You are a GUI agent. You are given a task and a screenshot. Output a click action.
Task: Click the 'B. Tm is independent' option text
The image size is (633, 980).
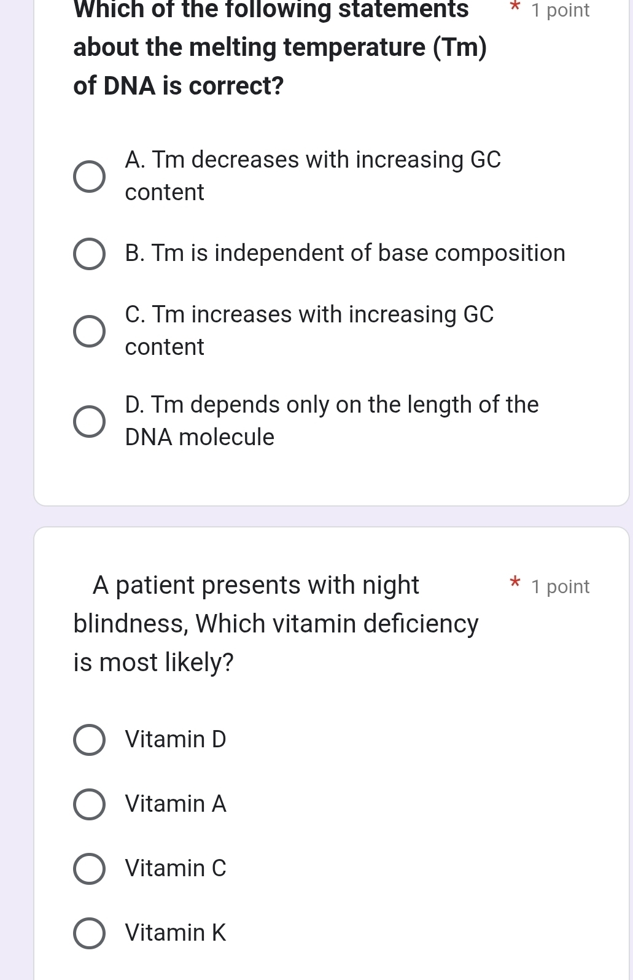tap(344, 253)
